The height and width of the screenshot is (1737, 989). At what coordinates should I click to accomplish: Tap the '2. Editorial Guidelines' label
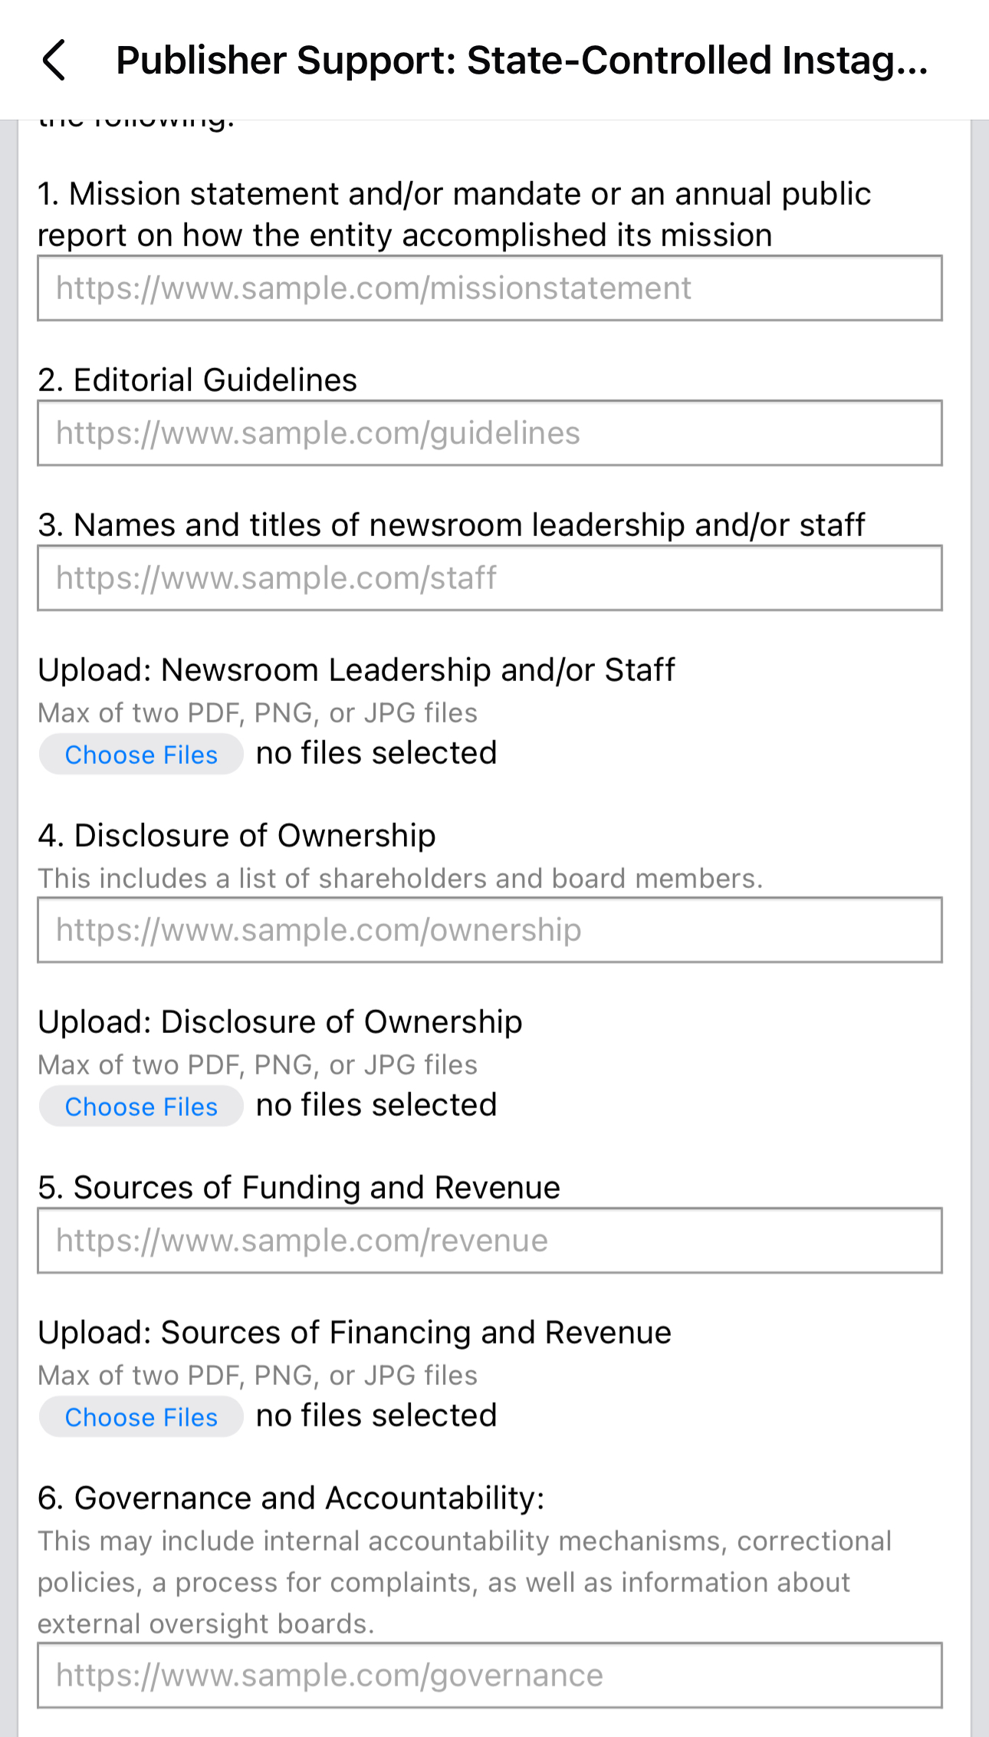(x=198, y=380)
